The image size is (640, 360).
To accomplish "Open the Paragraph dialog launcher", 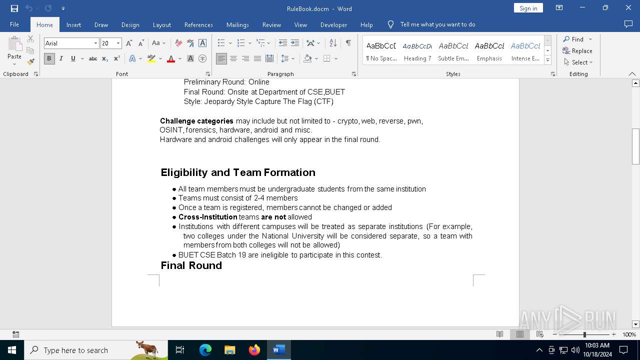I will [354, 74].
